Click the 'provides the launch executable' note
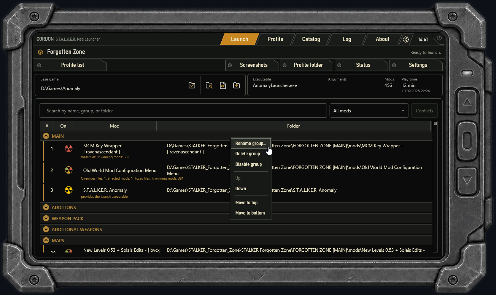Viewport: 496px width, 295px height. [x=104, y=197]
